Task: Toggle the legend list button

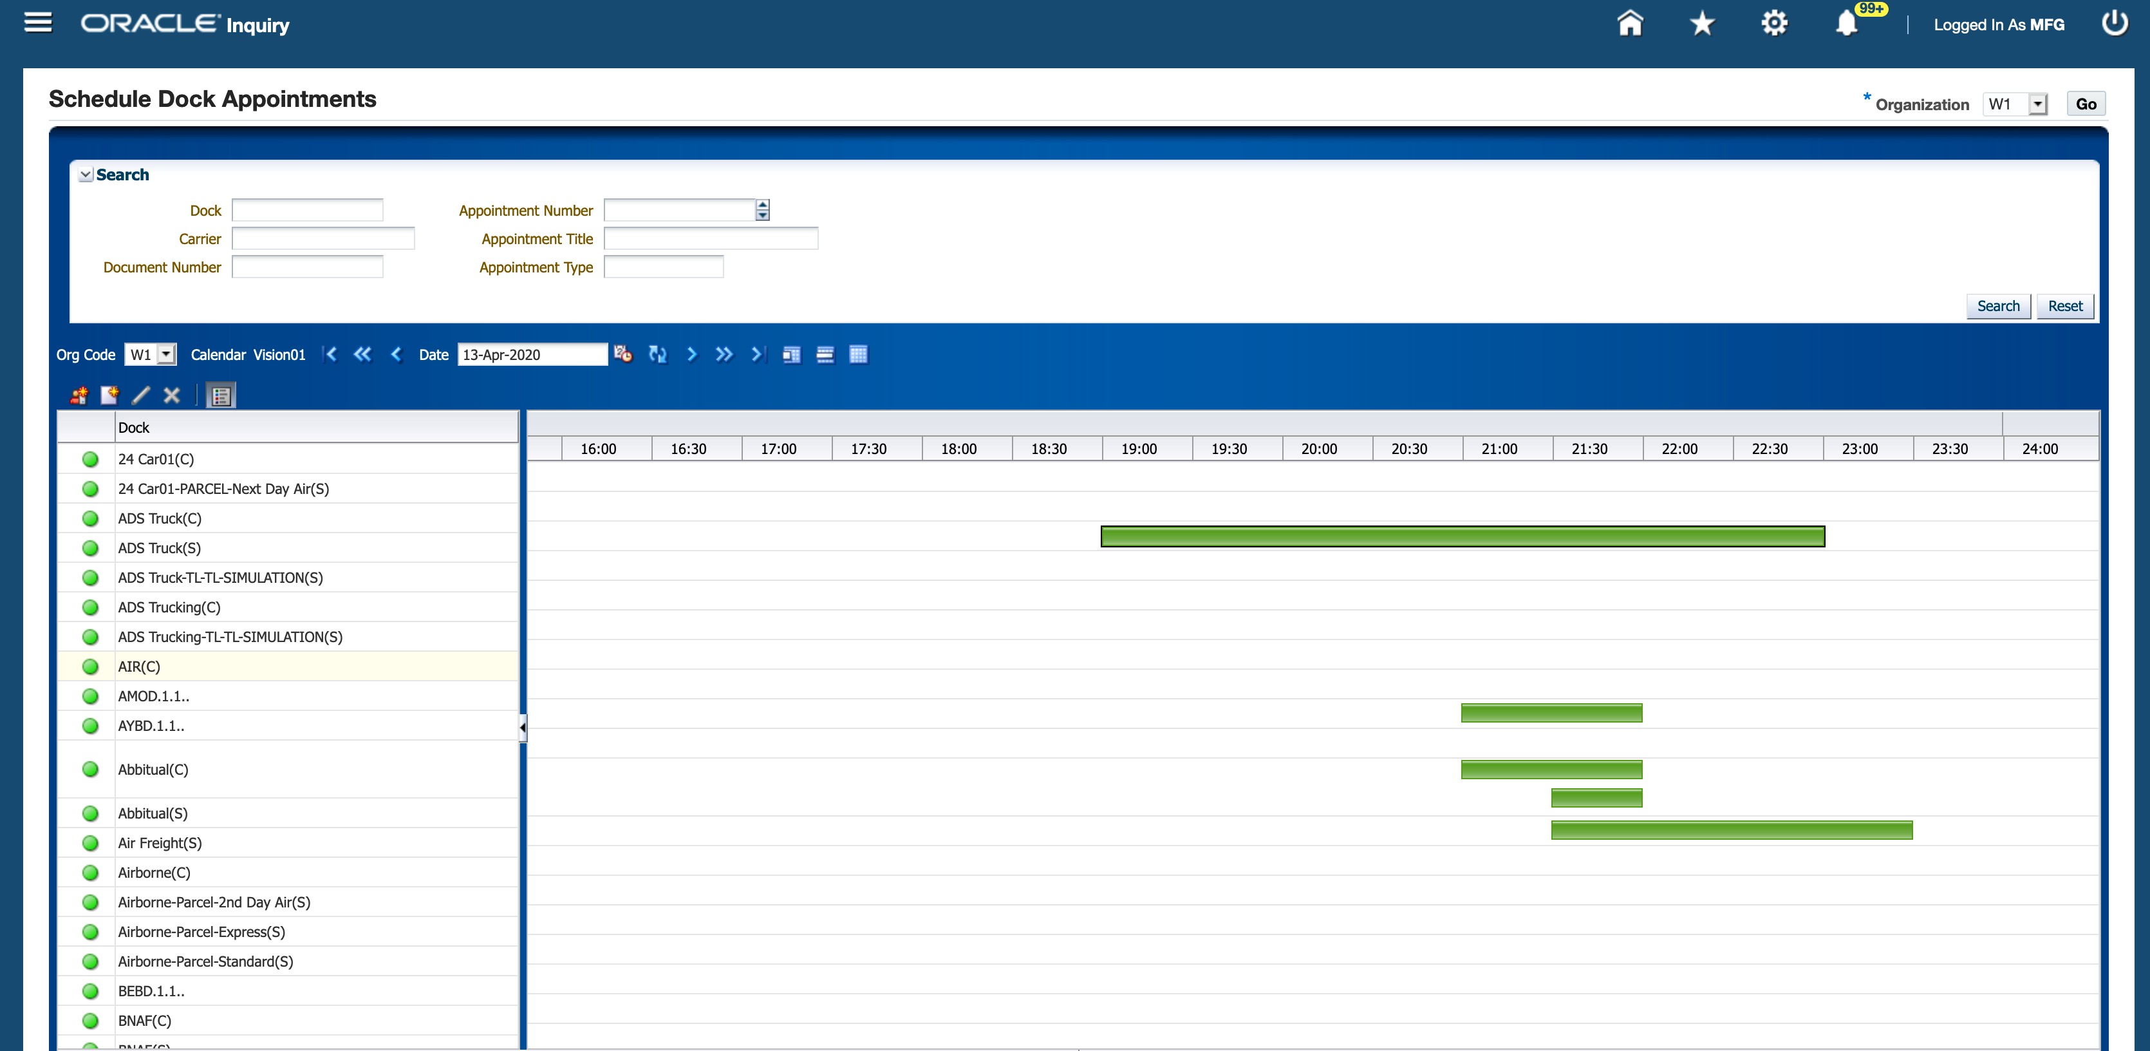Action: (x=221, y=395)
